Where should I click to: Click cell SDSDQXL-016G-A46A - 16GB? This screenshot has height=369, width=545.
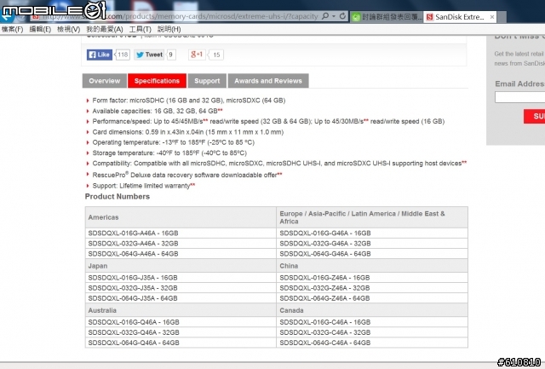[181, 233]
